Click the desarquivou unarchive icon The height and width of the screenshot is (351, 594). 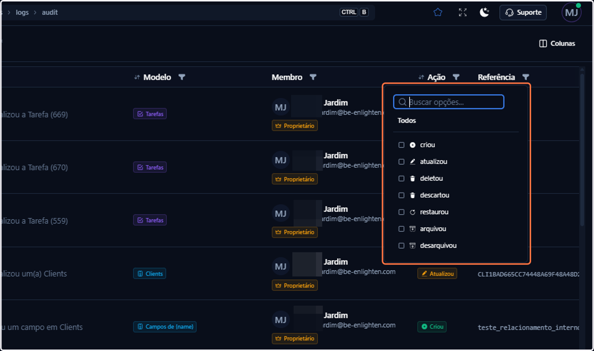(x=413, y=246)
